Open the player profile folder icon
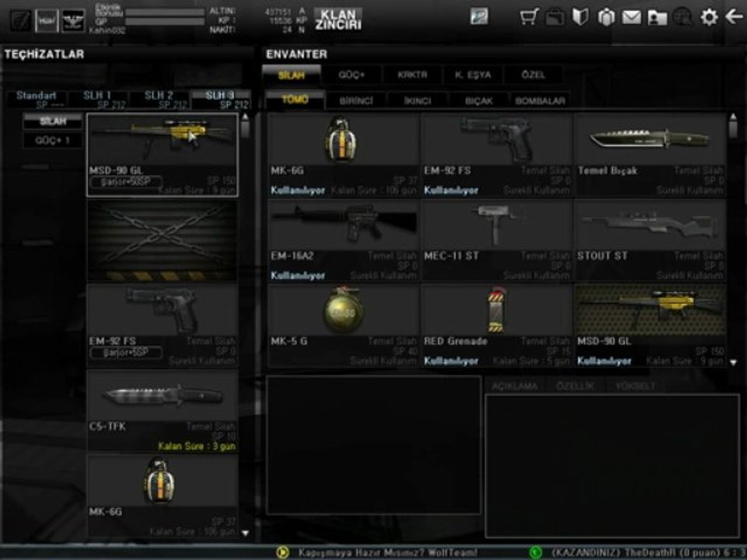Image resolution: width=747 pixels, height=560 pixels. pos(657,18)
